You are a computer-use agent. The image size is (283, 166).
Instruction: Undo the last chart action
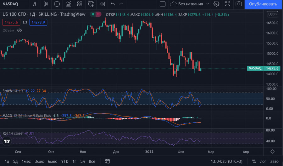click(x=113, y=4)
